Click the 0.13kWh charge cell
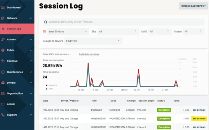 130,110
